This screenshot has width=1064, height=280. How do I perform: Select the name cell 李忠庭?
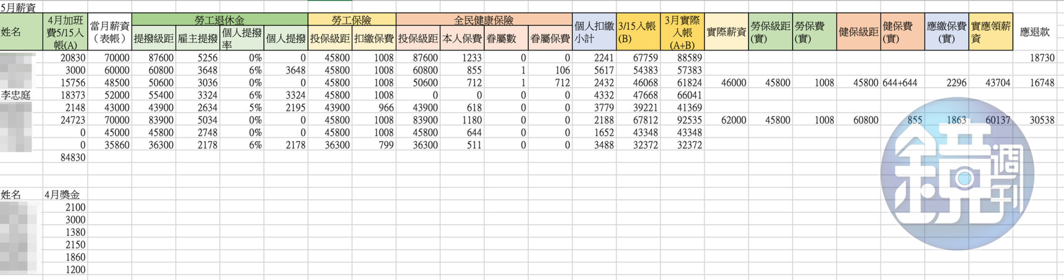(x=21, y=95)
